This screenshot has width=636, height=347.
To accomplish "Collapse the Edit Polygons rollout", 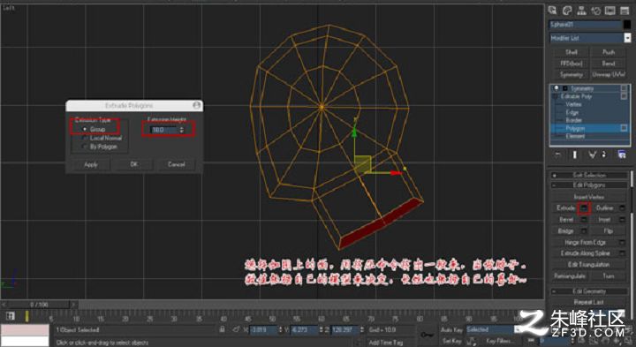I will tap(589, 185).
